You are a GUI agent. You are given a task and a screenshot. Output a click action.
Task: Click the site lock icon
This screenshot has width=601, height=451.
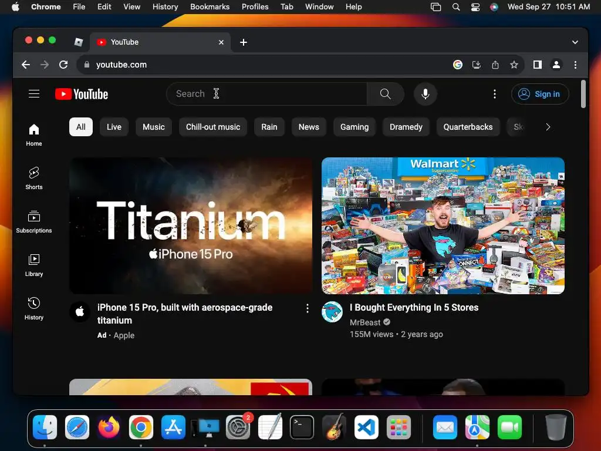point(87,65)
